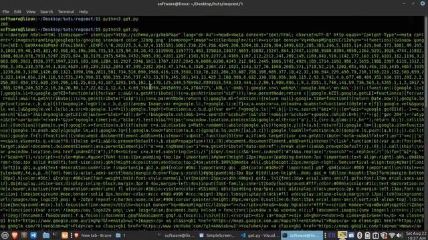This screenshot has width=428, height=240.
Task: Launch Sublime Text from panel launcher
Action: click(x=24, y=235)
